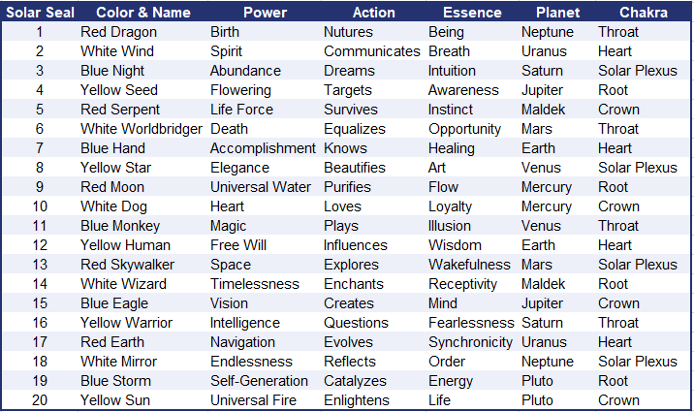Select the Fearlessness essence cell

471,323
